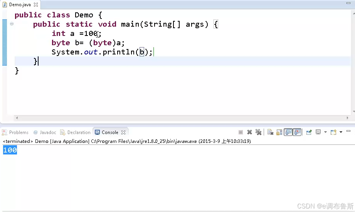Open the Open Console dropdown arrow
Viewport: 355px width, 212px height.
[x=341, y=132]
